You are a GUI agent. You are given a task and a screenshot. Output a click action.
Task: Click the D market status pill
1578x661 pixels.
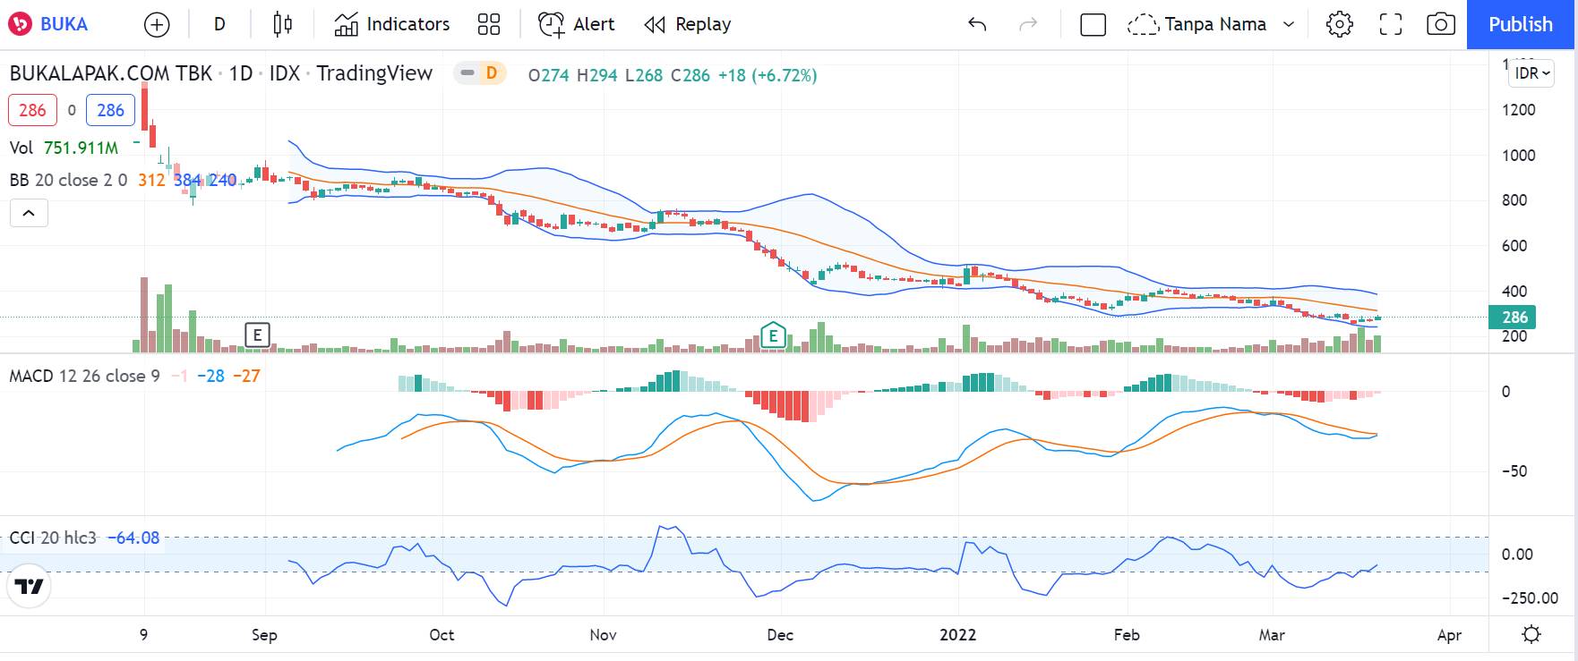pyautogui.click(x=480, y=73)
